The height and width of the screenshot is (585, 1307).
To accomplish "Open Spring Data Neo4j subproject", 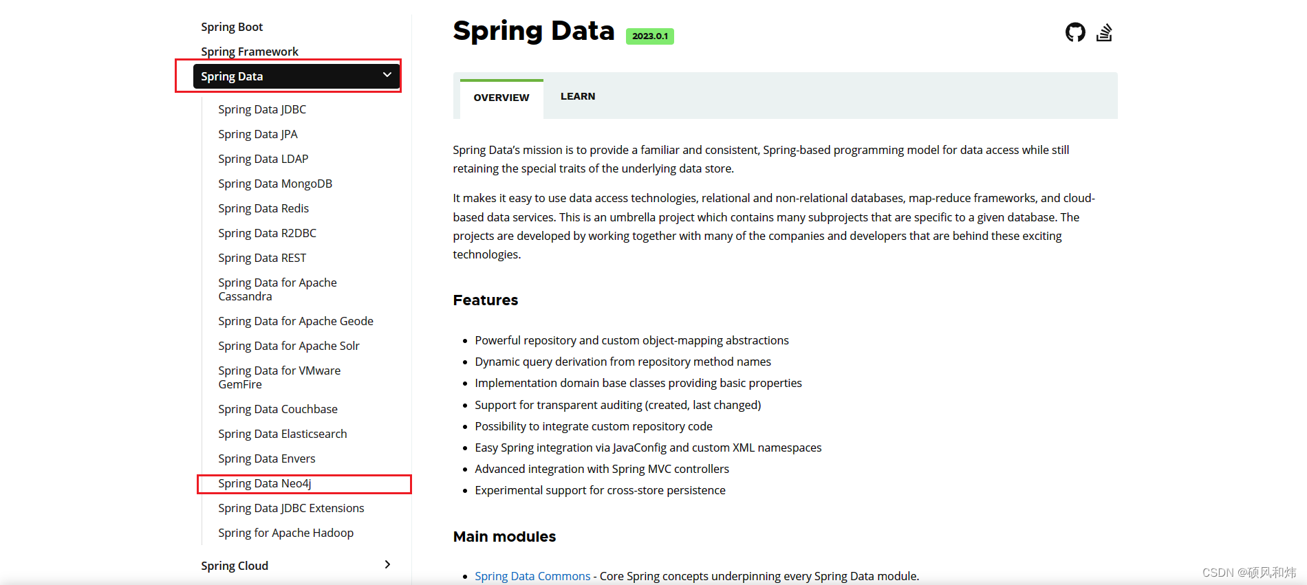I will coord(265,483).
